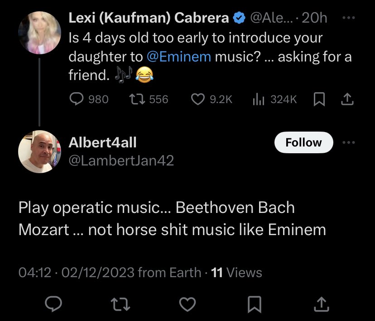
Task: Open the @Eminem mention link
Action: [x=179, y=57]
